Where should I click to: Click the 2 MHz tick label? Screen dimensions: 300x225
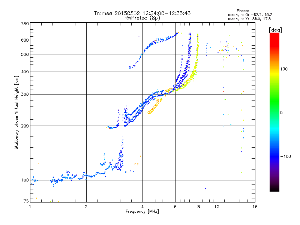coord(86,207)
